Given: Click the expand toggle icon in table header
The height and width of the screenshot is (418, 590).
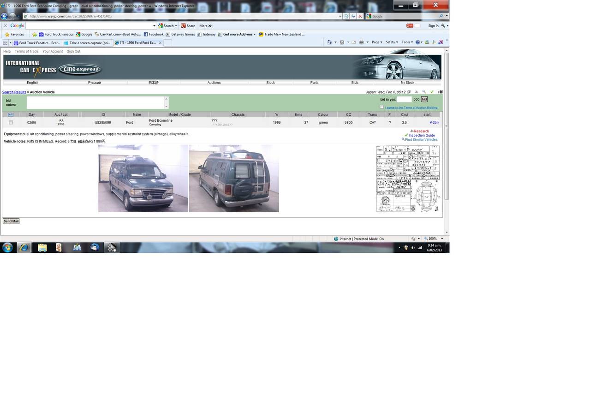Looking at the screenshot, I should 11,114.
